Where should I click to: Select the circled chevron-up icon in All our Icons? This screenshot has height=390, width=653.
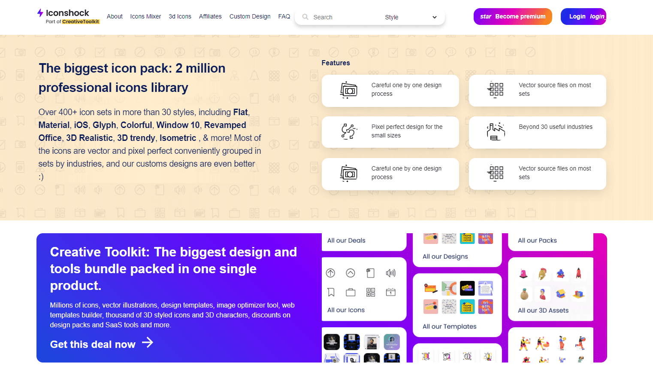(351, 273)
